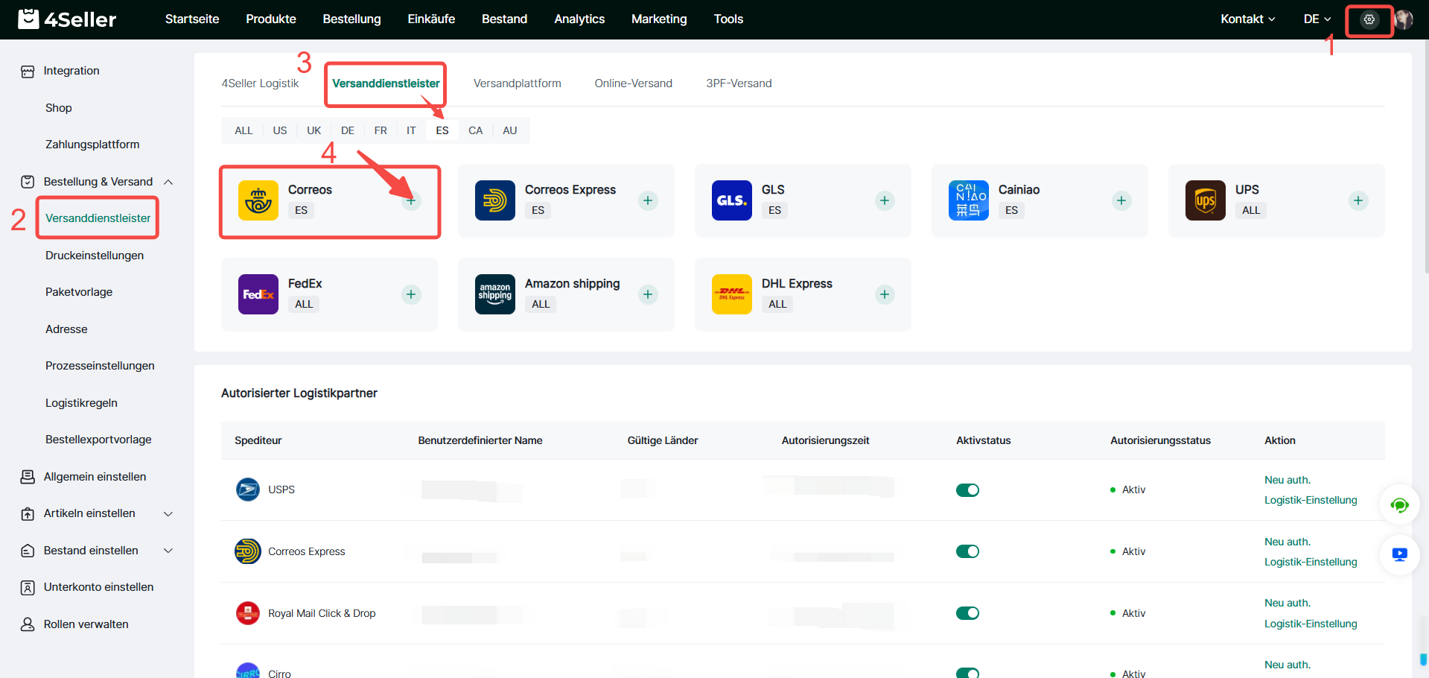Switch to the Versandplattform tab

pyautogui.click(x=517, y=83)
